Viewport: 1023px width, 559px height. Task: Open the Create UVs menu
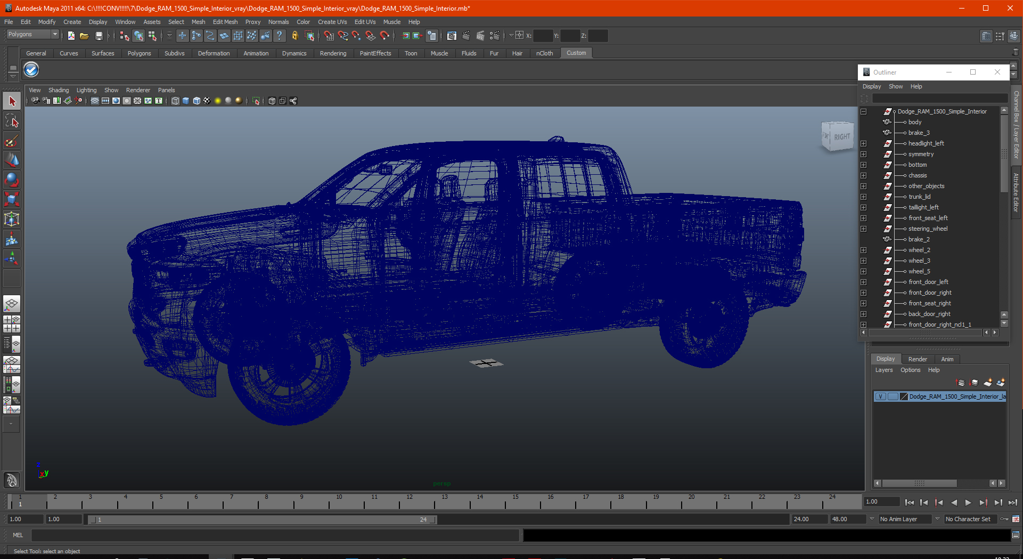(332, 22)
